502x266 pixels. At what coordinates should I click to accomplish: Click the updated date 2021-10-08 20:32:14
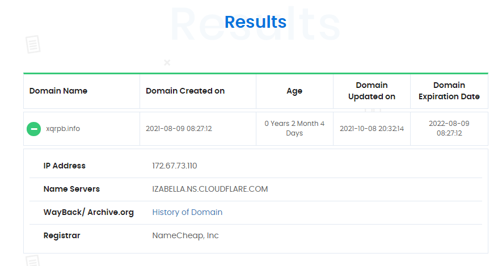372,129
